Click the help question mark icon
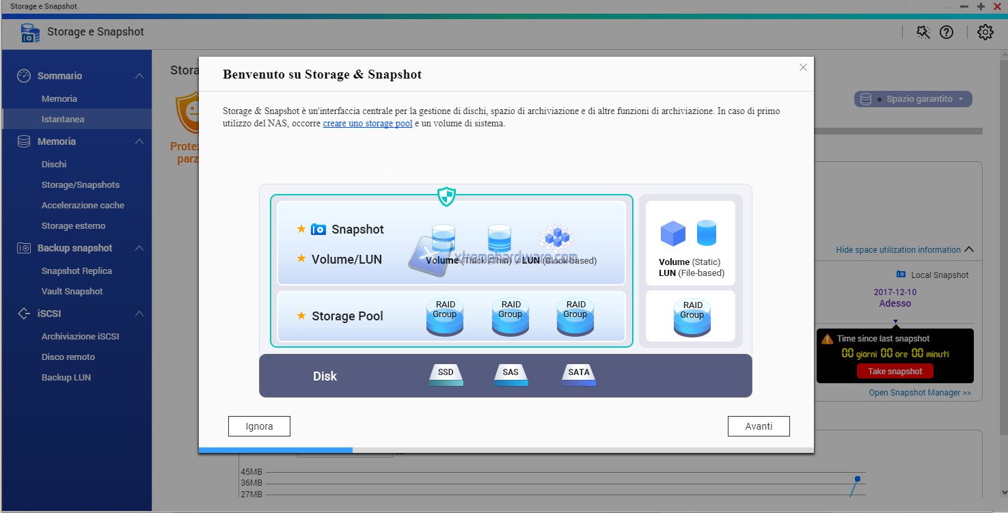 946,32
